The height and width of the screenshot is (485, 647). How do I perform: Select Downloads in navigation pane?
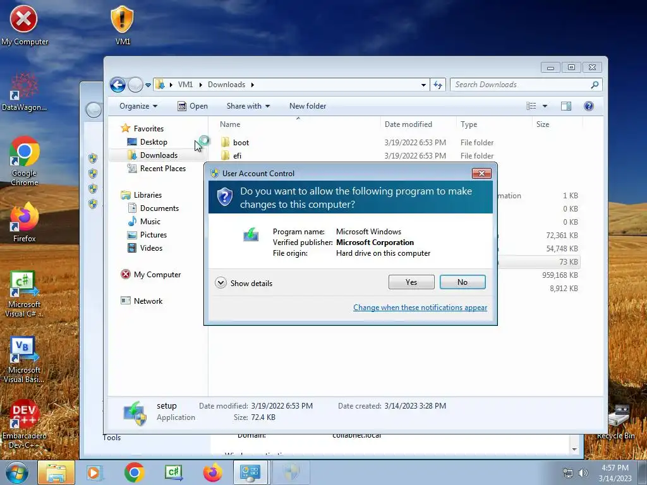[153, 155]
